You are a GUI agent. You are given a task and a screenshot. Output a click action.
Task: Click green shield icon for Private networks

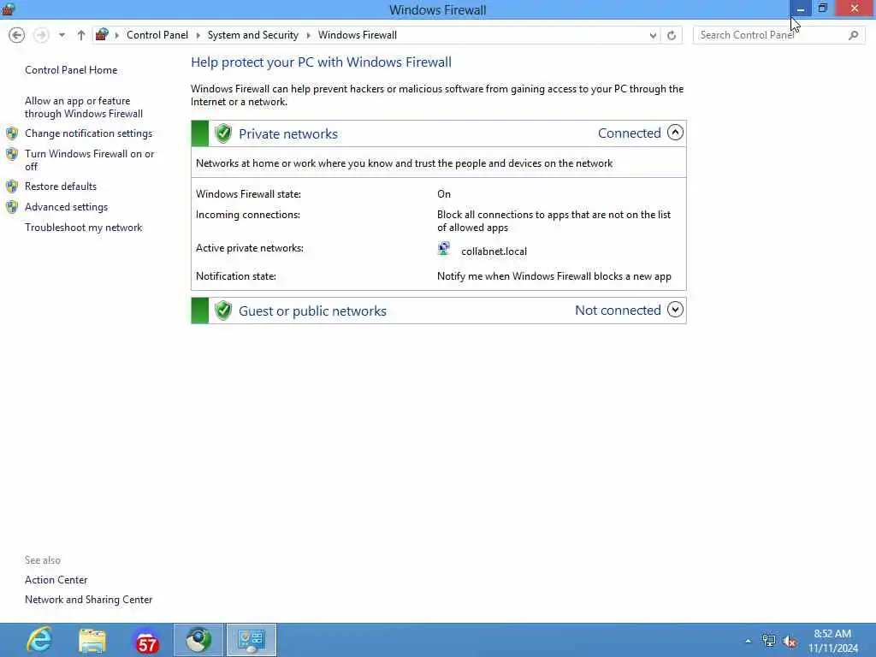(x=223, y=133)
